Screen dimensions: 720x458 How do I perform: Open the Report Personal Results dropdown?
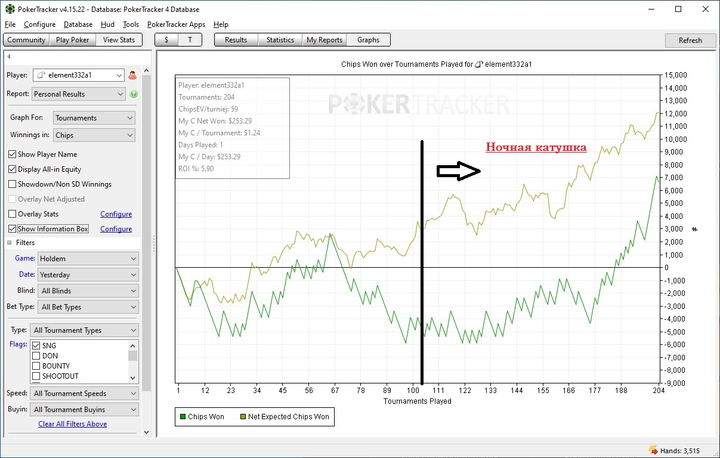pos(79,94)
